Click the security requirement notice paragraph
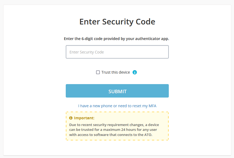234x158 pixels. click(x=114, y=130)
